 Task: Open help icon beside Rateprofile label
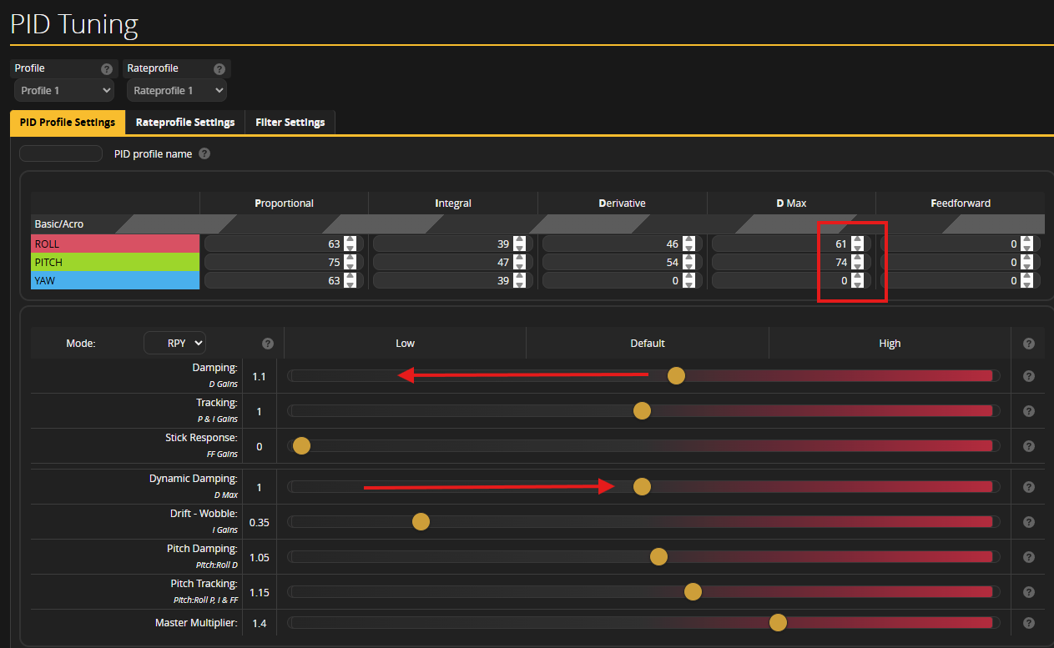click(x=219, y=69)
